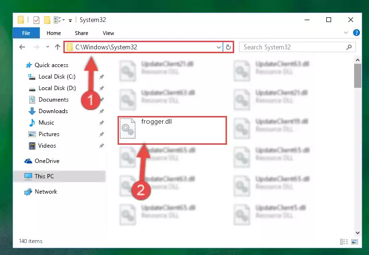Switch to the Share ribbon tab

[82, 33]
